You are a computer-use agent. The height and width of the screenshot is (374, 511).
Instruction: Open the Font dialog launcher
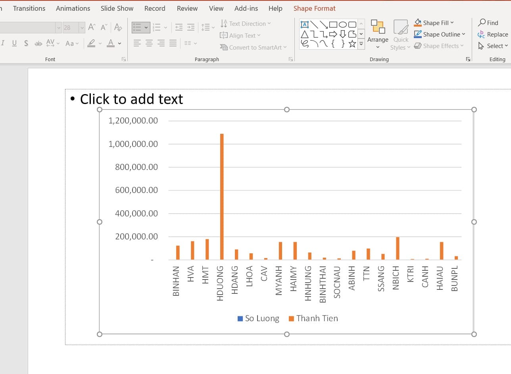click(124, 59)
